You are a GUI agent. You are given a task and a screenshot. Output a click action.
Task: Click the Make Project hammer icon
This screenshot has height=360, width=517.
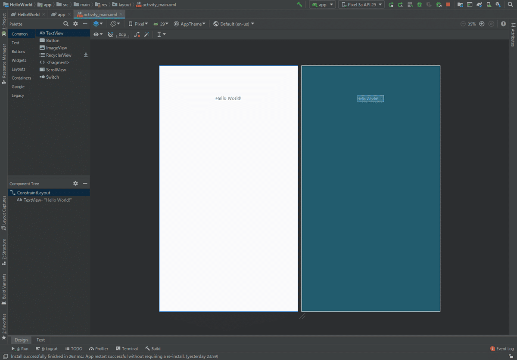(x=299, y=5)
